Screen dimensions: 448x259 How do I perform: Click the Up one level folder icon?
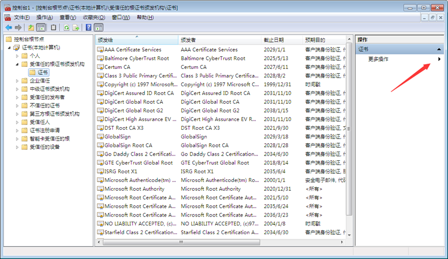(x=31, y=27)
